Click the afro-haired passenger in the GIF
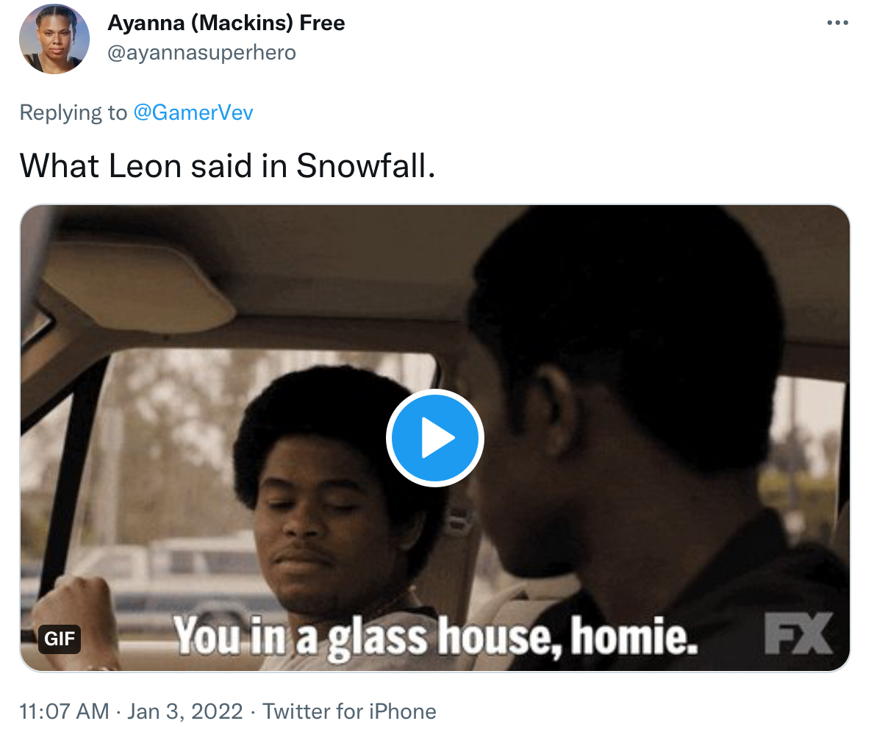874x732 pixels. coord(329,496)
